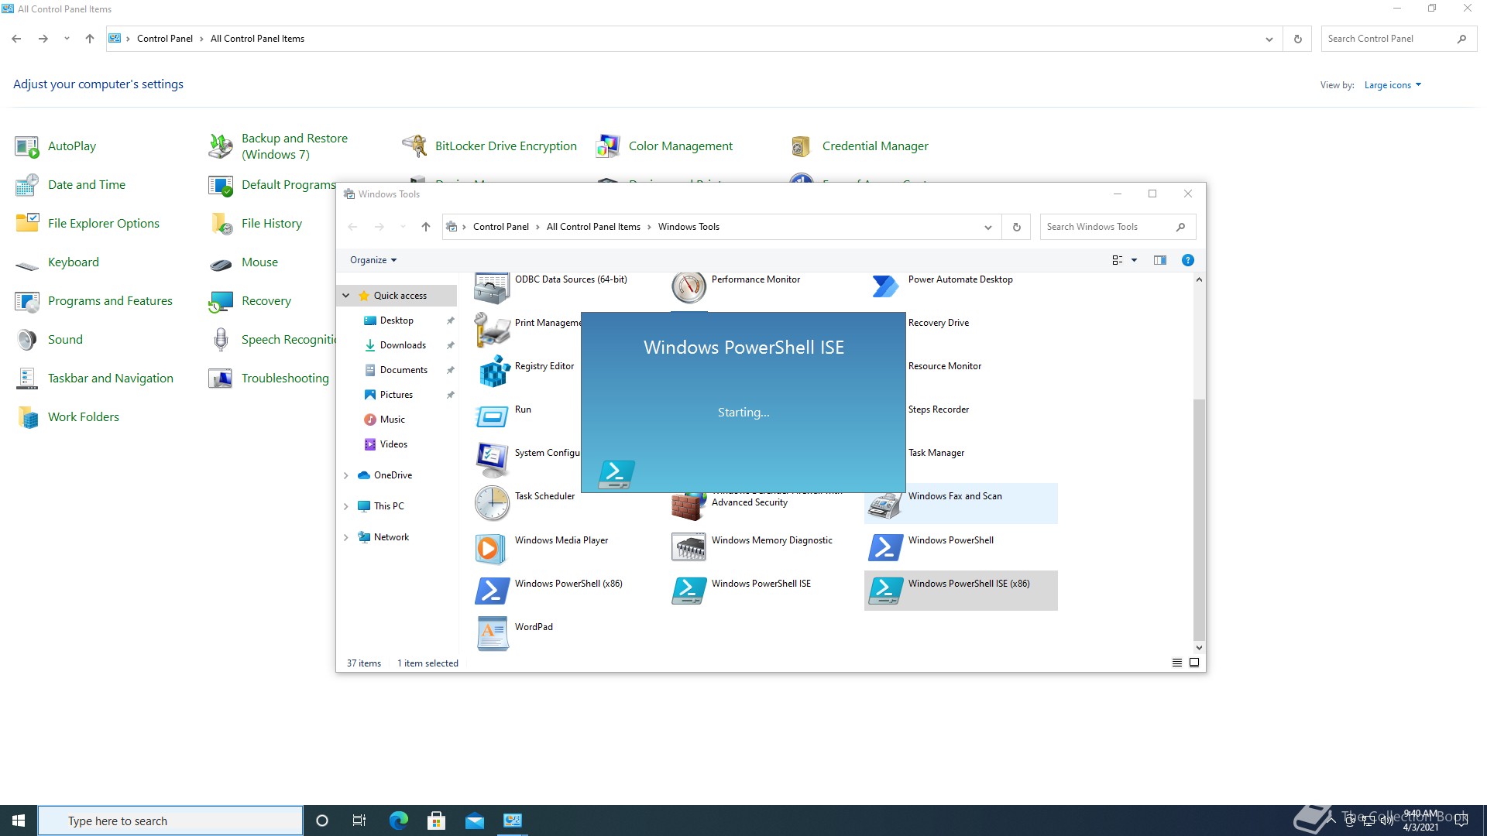
Task: Open Windows Defender Firewall brick wall icon
Action: click(x=689, y=506)
